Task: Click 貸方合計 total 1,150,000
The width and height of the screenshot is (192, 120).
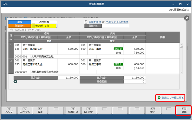Action: coord(134,77)
